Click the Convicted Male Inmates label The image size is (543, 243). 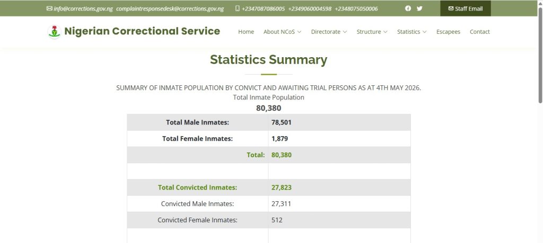point(197,204)
